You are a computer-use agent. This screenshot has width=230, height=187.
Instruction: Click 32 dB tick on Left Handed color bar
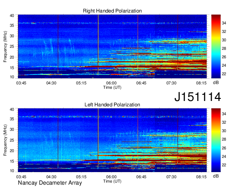(x=224, y=122)
